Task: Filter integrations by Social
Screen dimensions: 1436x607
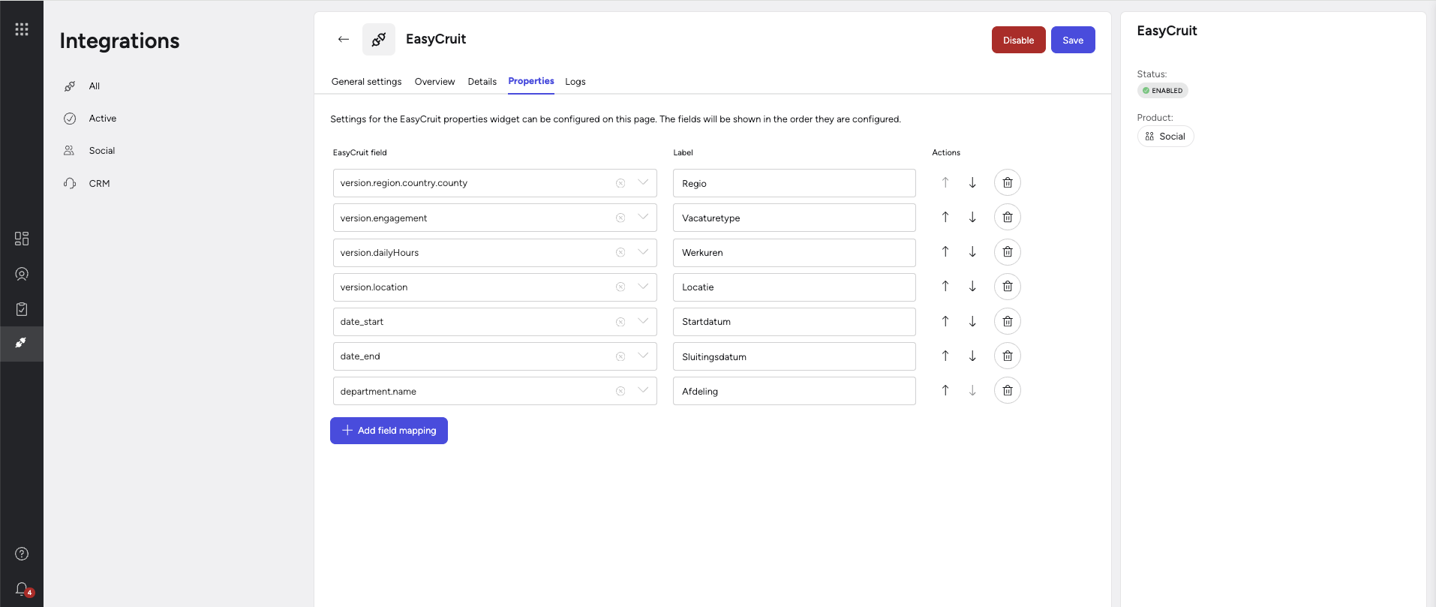Action: [101, 151]
